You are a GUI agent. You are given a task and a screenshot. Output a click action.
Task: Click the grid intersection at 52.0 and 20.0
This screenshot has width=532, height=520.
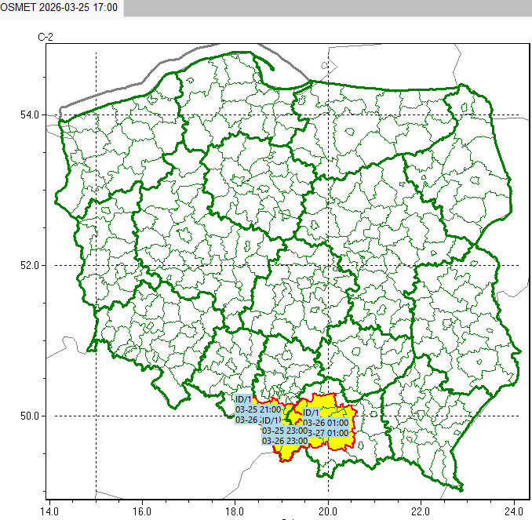328,265
